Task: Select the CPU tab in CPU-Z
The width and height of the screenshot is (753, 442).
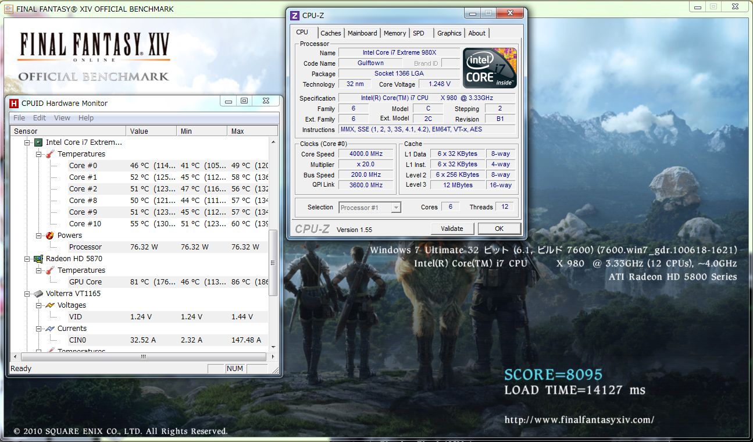Action: tap(302, 33)
